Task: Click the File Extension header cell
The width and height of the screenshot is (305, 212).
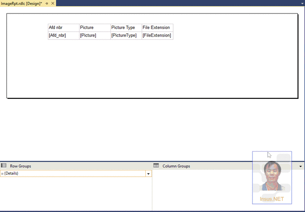Action: pos(157,28)
